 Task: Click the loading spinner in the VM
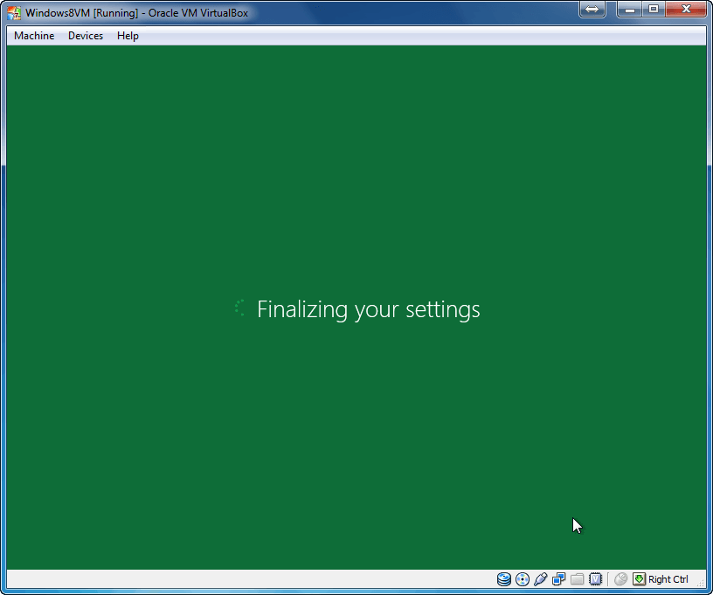tap(240, 308)
